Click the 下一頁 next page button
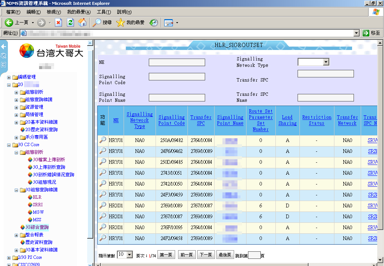This screenshot has width=384, height=266. 206,255
